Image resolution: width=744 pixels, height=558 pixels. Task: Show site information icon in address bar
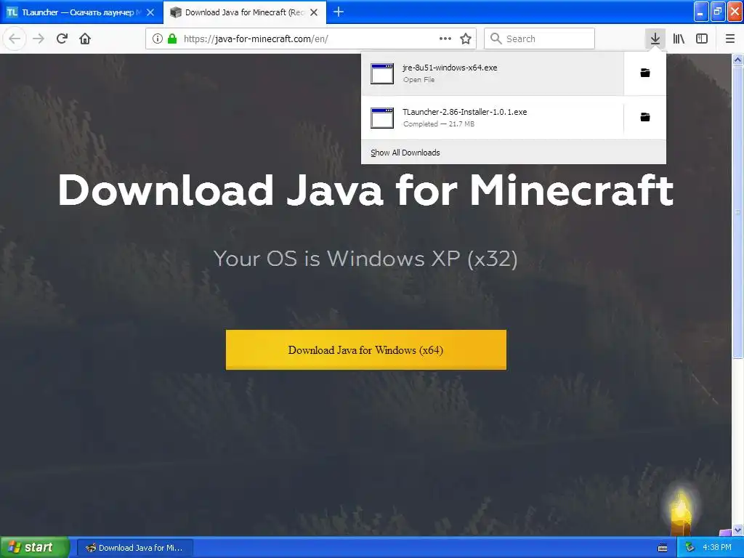[158, 39]
